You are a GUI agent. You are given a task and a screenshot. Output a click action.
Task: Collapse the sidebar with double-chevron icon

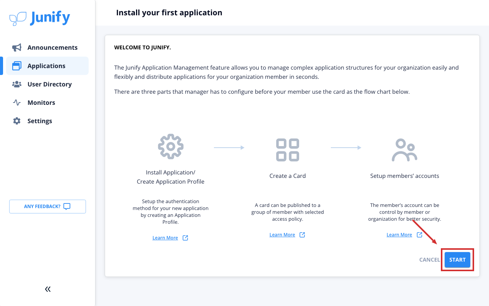[x=48, y=289]
